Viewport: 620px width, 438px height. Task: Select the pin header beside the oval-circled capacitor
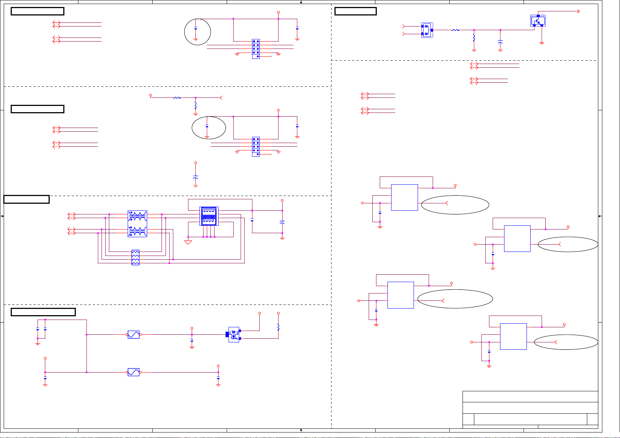tap(256, 147)
